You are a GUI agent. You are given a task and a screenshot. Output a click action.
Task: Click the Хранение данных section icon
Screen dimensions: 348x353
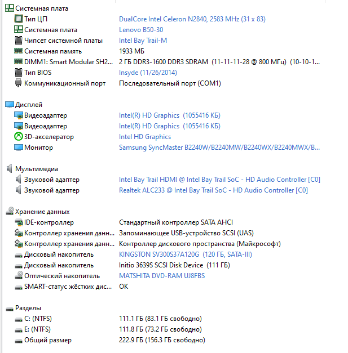point(10,211)
